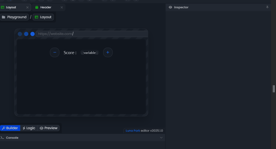
Task: Select the {{variable}} placeholder
Action: [x=90, y=53]
